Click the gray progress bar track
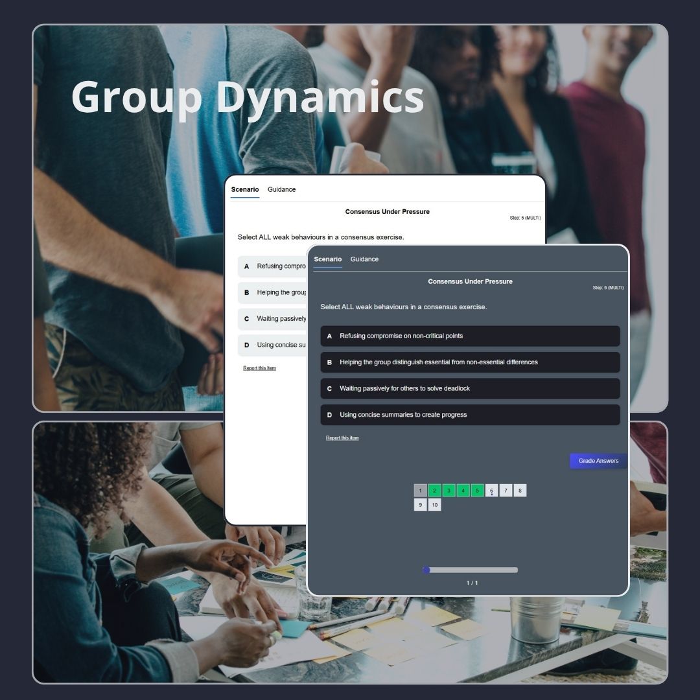The width and height of the screenshot is (700, 700). click(471, 570)
